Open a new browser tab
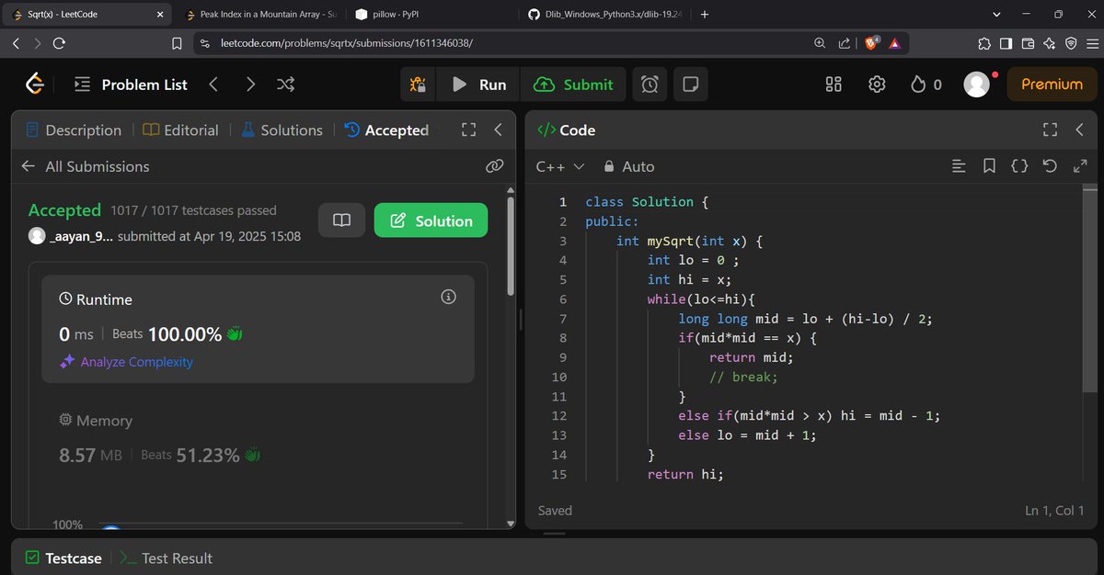 pos(705,14)
